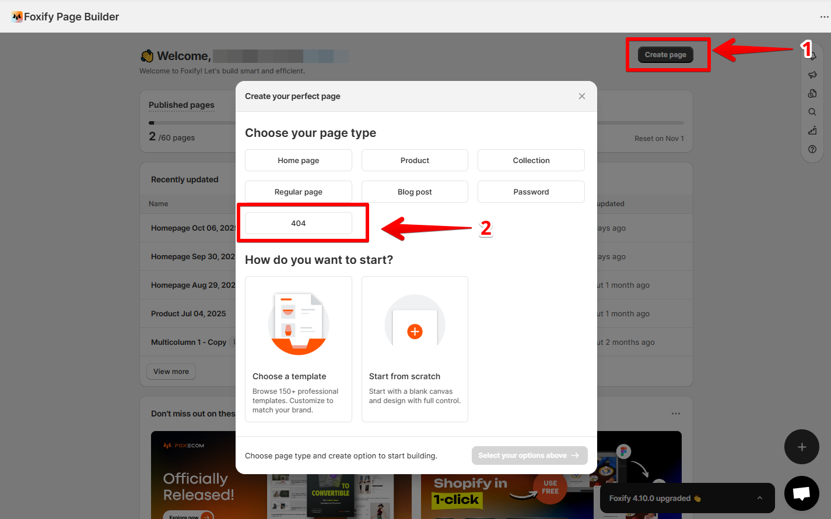
Task: Select the Collection page type
Action: pyautogui.click(x=531, y=160)
